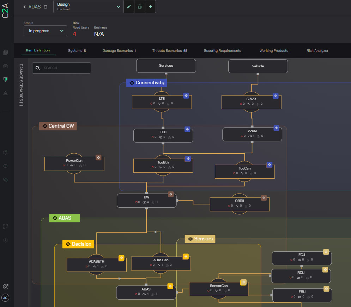Click the warning triangle icon in sidebar
The width and height of the screenshot is (351, 307).
point(6,93)
